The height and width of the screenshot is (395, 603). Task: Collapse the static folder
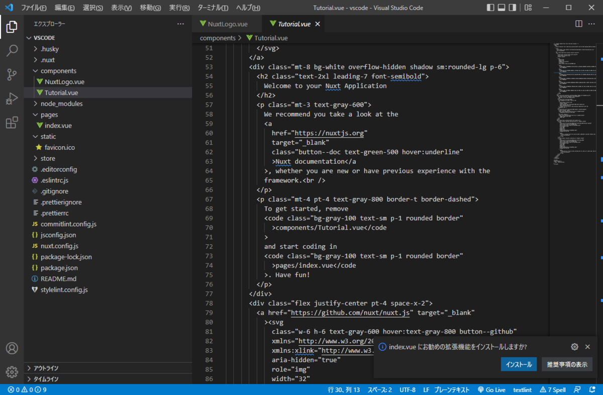coord(108,136)
